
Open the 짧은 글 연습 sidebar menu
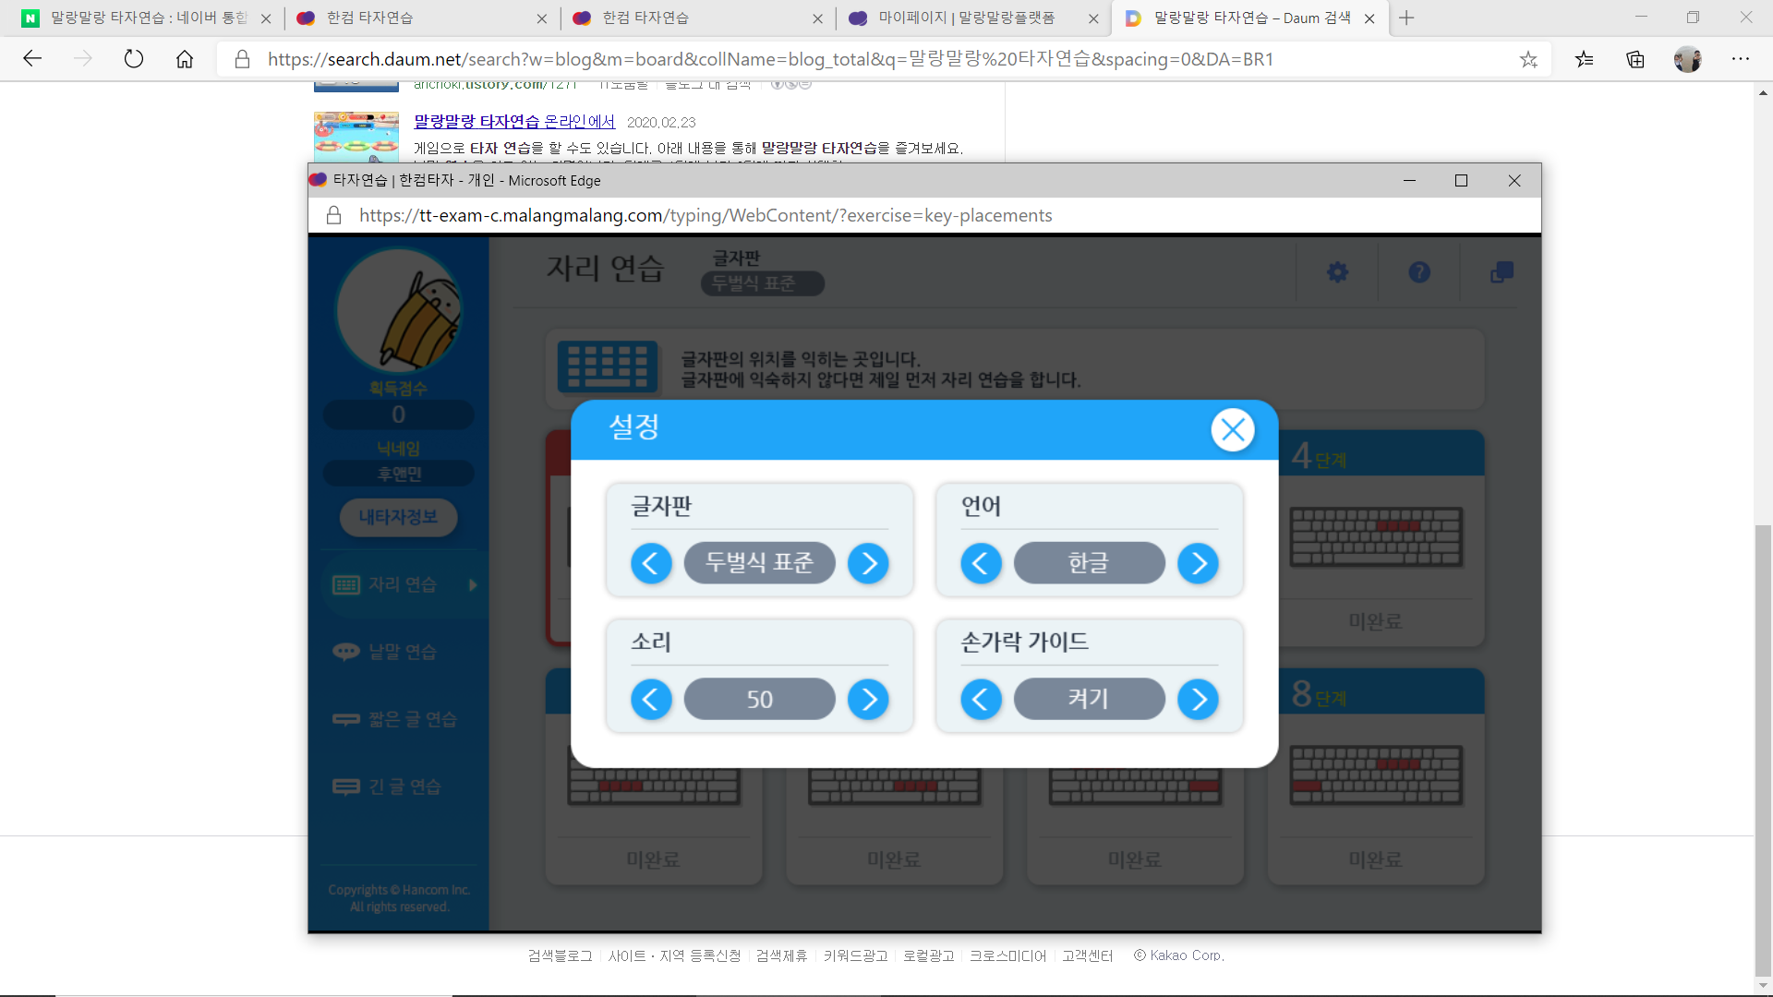(412, 719)
